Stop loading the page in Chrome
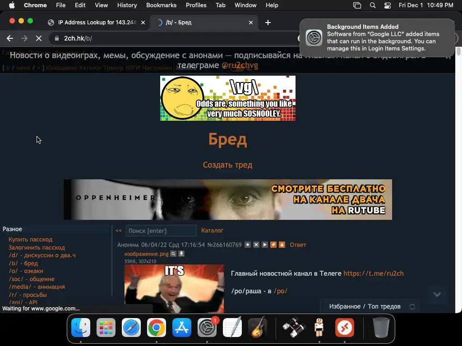The image size is (462, 346). [39, 38]
